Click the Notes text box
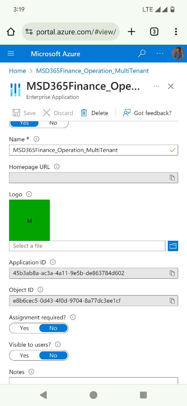This screenshot has height=406, width=187. [x=94, y=381]
